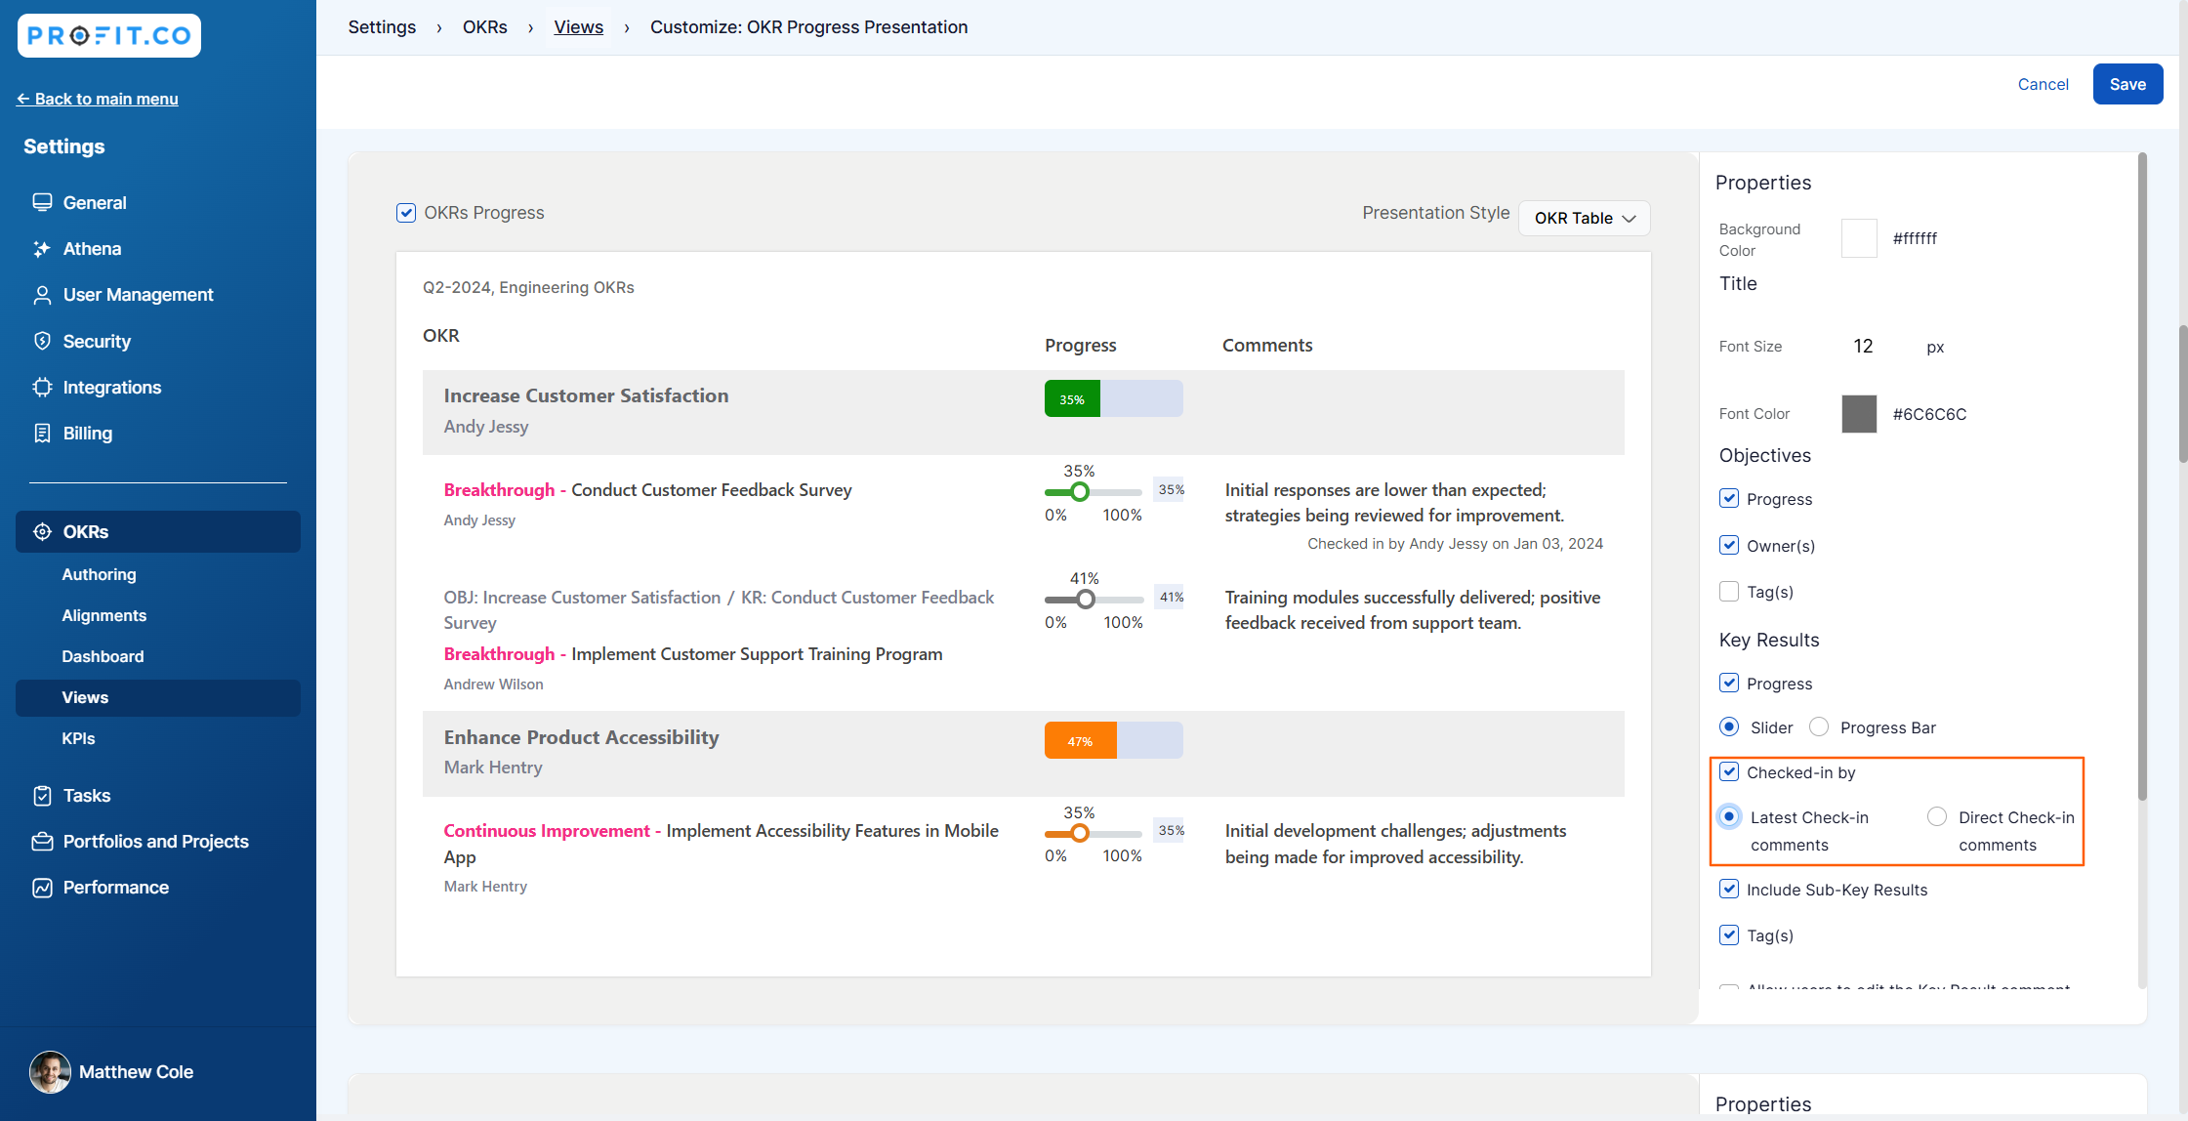Select Direct Check-in comments radio button
This screenshot has height=1121, width=2188.
pyautogui.click(x=1937, y=817)
